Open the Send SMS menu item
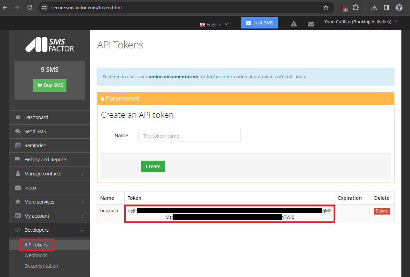 point(50,131)
